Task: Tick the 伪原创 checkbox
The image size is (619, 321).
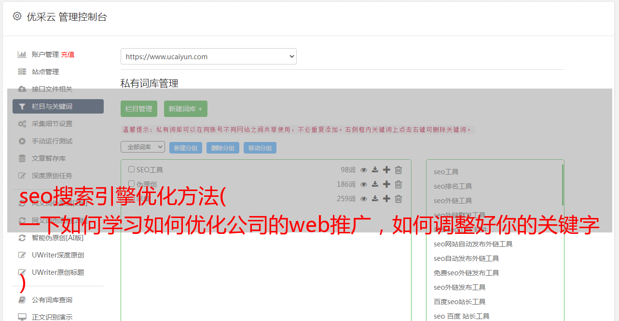Action: coord(131,184)
